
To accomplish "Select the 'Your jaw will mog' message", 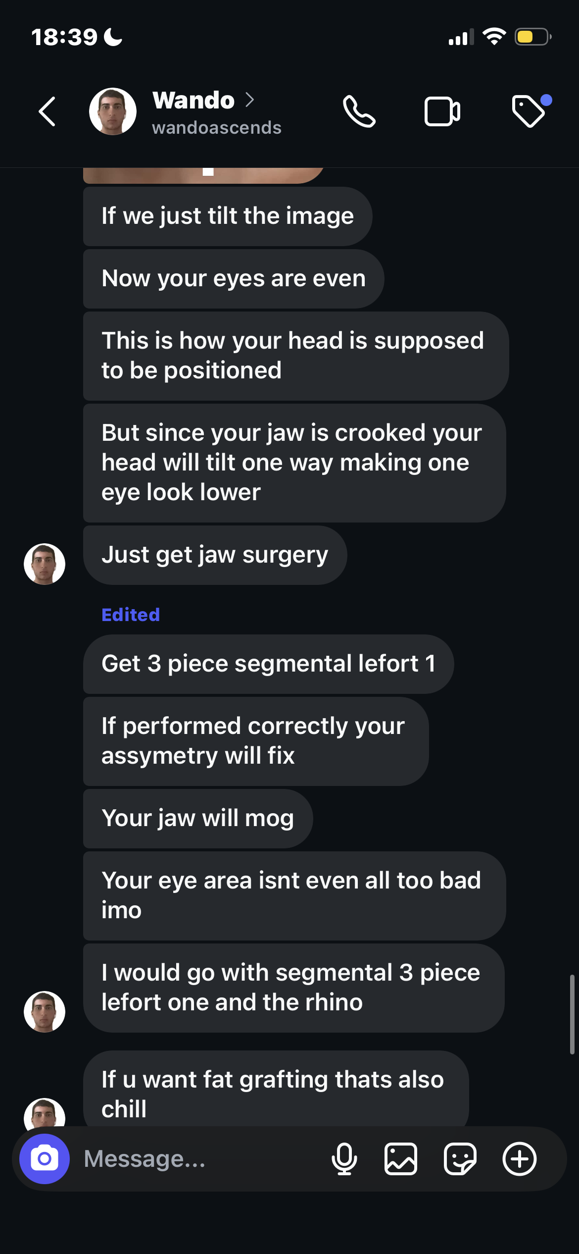I will click(198, 818).
